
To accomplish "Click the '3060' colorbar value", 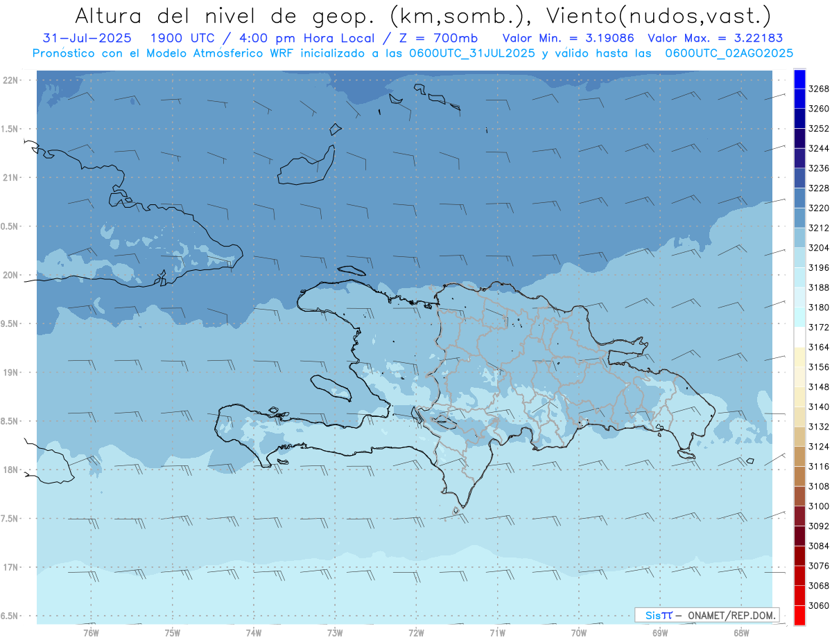I will point(819,605).
